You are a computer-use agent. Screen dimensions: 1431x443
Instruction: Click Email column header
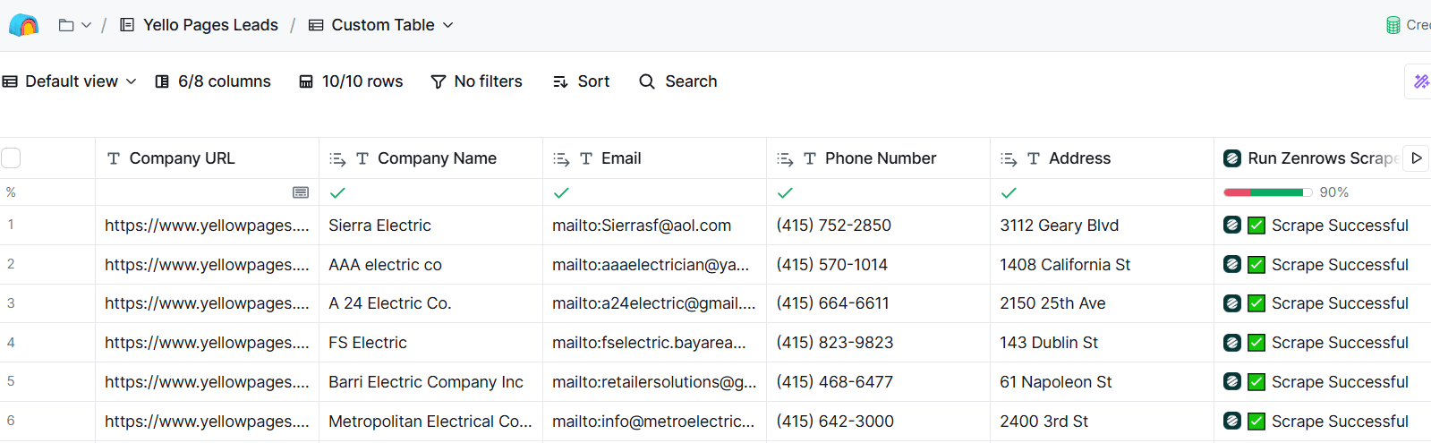(654, 158)
